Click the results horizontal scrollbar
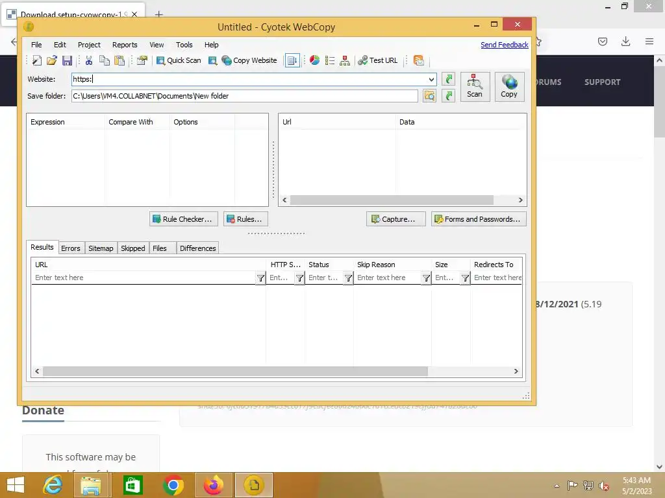Image resolution: width=665 pixels, height=498 pixels. (x=235, y=372)
